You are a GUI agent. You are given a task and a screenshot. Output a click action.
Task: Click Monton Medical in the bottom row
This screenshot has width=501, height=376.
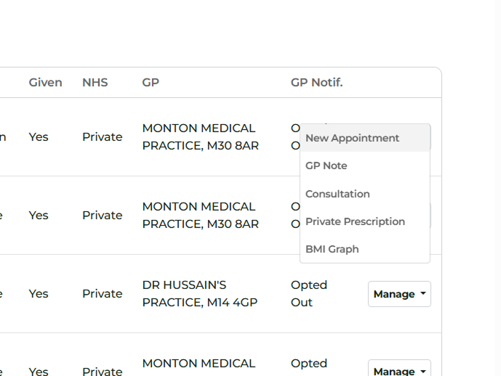(199, 364)
